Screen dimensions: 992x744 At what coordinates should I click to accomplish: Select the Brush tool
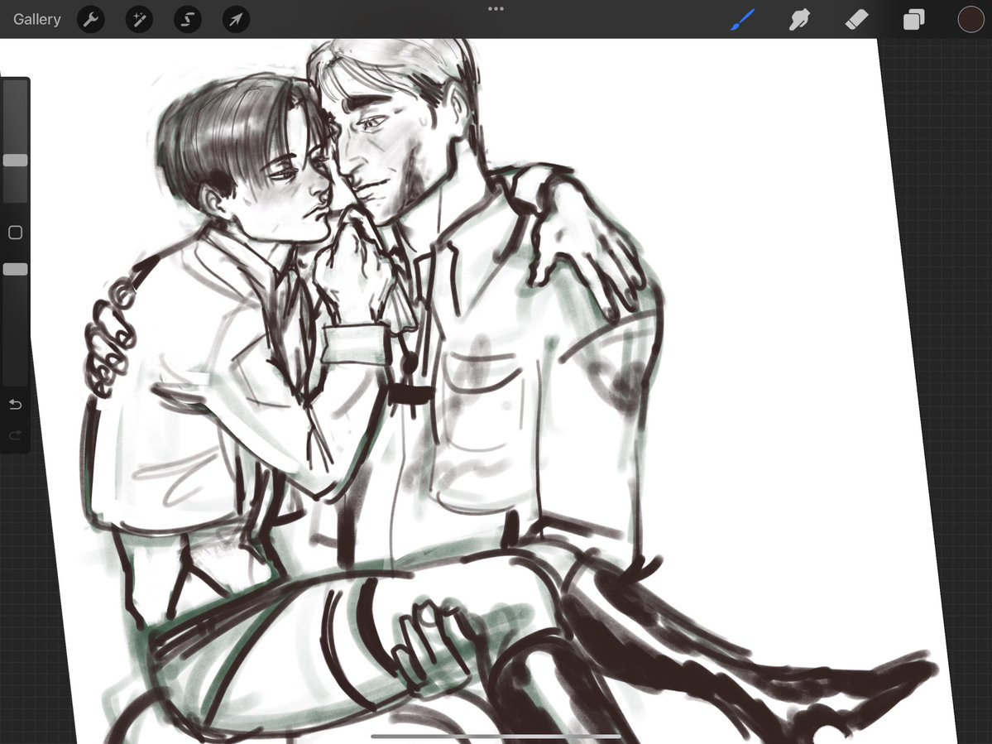pos(743,20)
